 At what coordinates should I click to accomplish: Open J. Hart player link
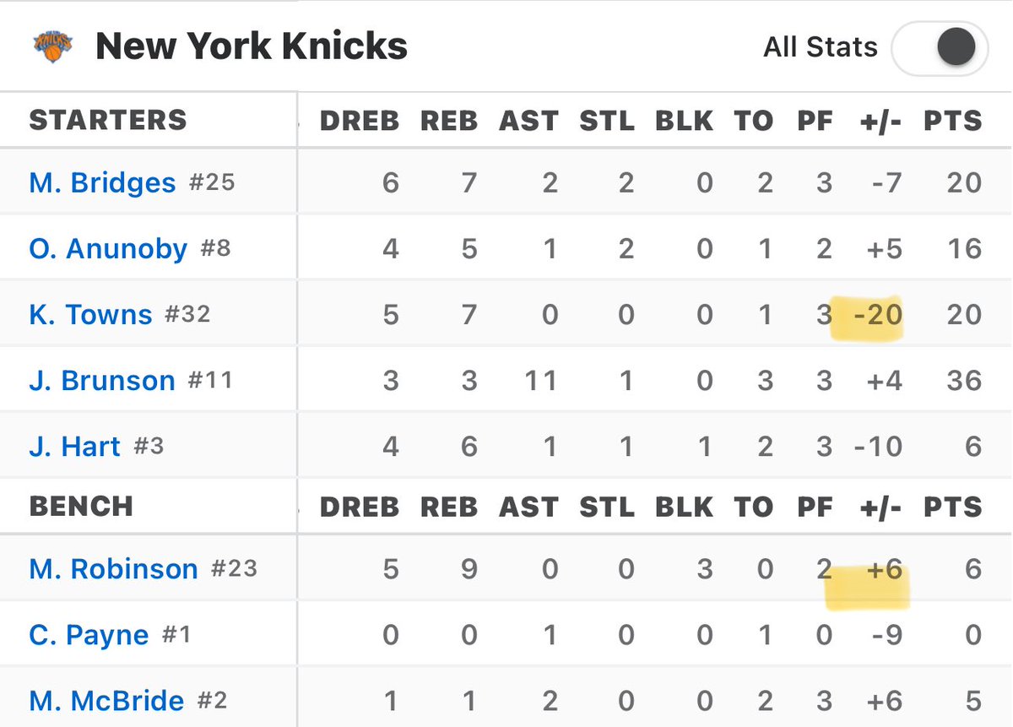(75, 446)
